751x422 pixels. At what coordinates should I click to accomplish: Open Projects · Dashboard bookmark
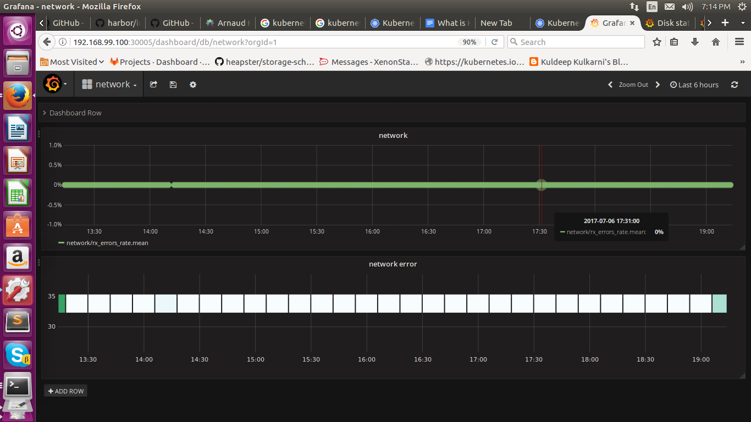160,62
